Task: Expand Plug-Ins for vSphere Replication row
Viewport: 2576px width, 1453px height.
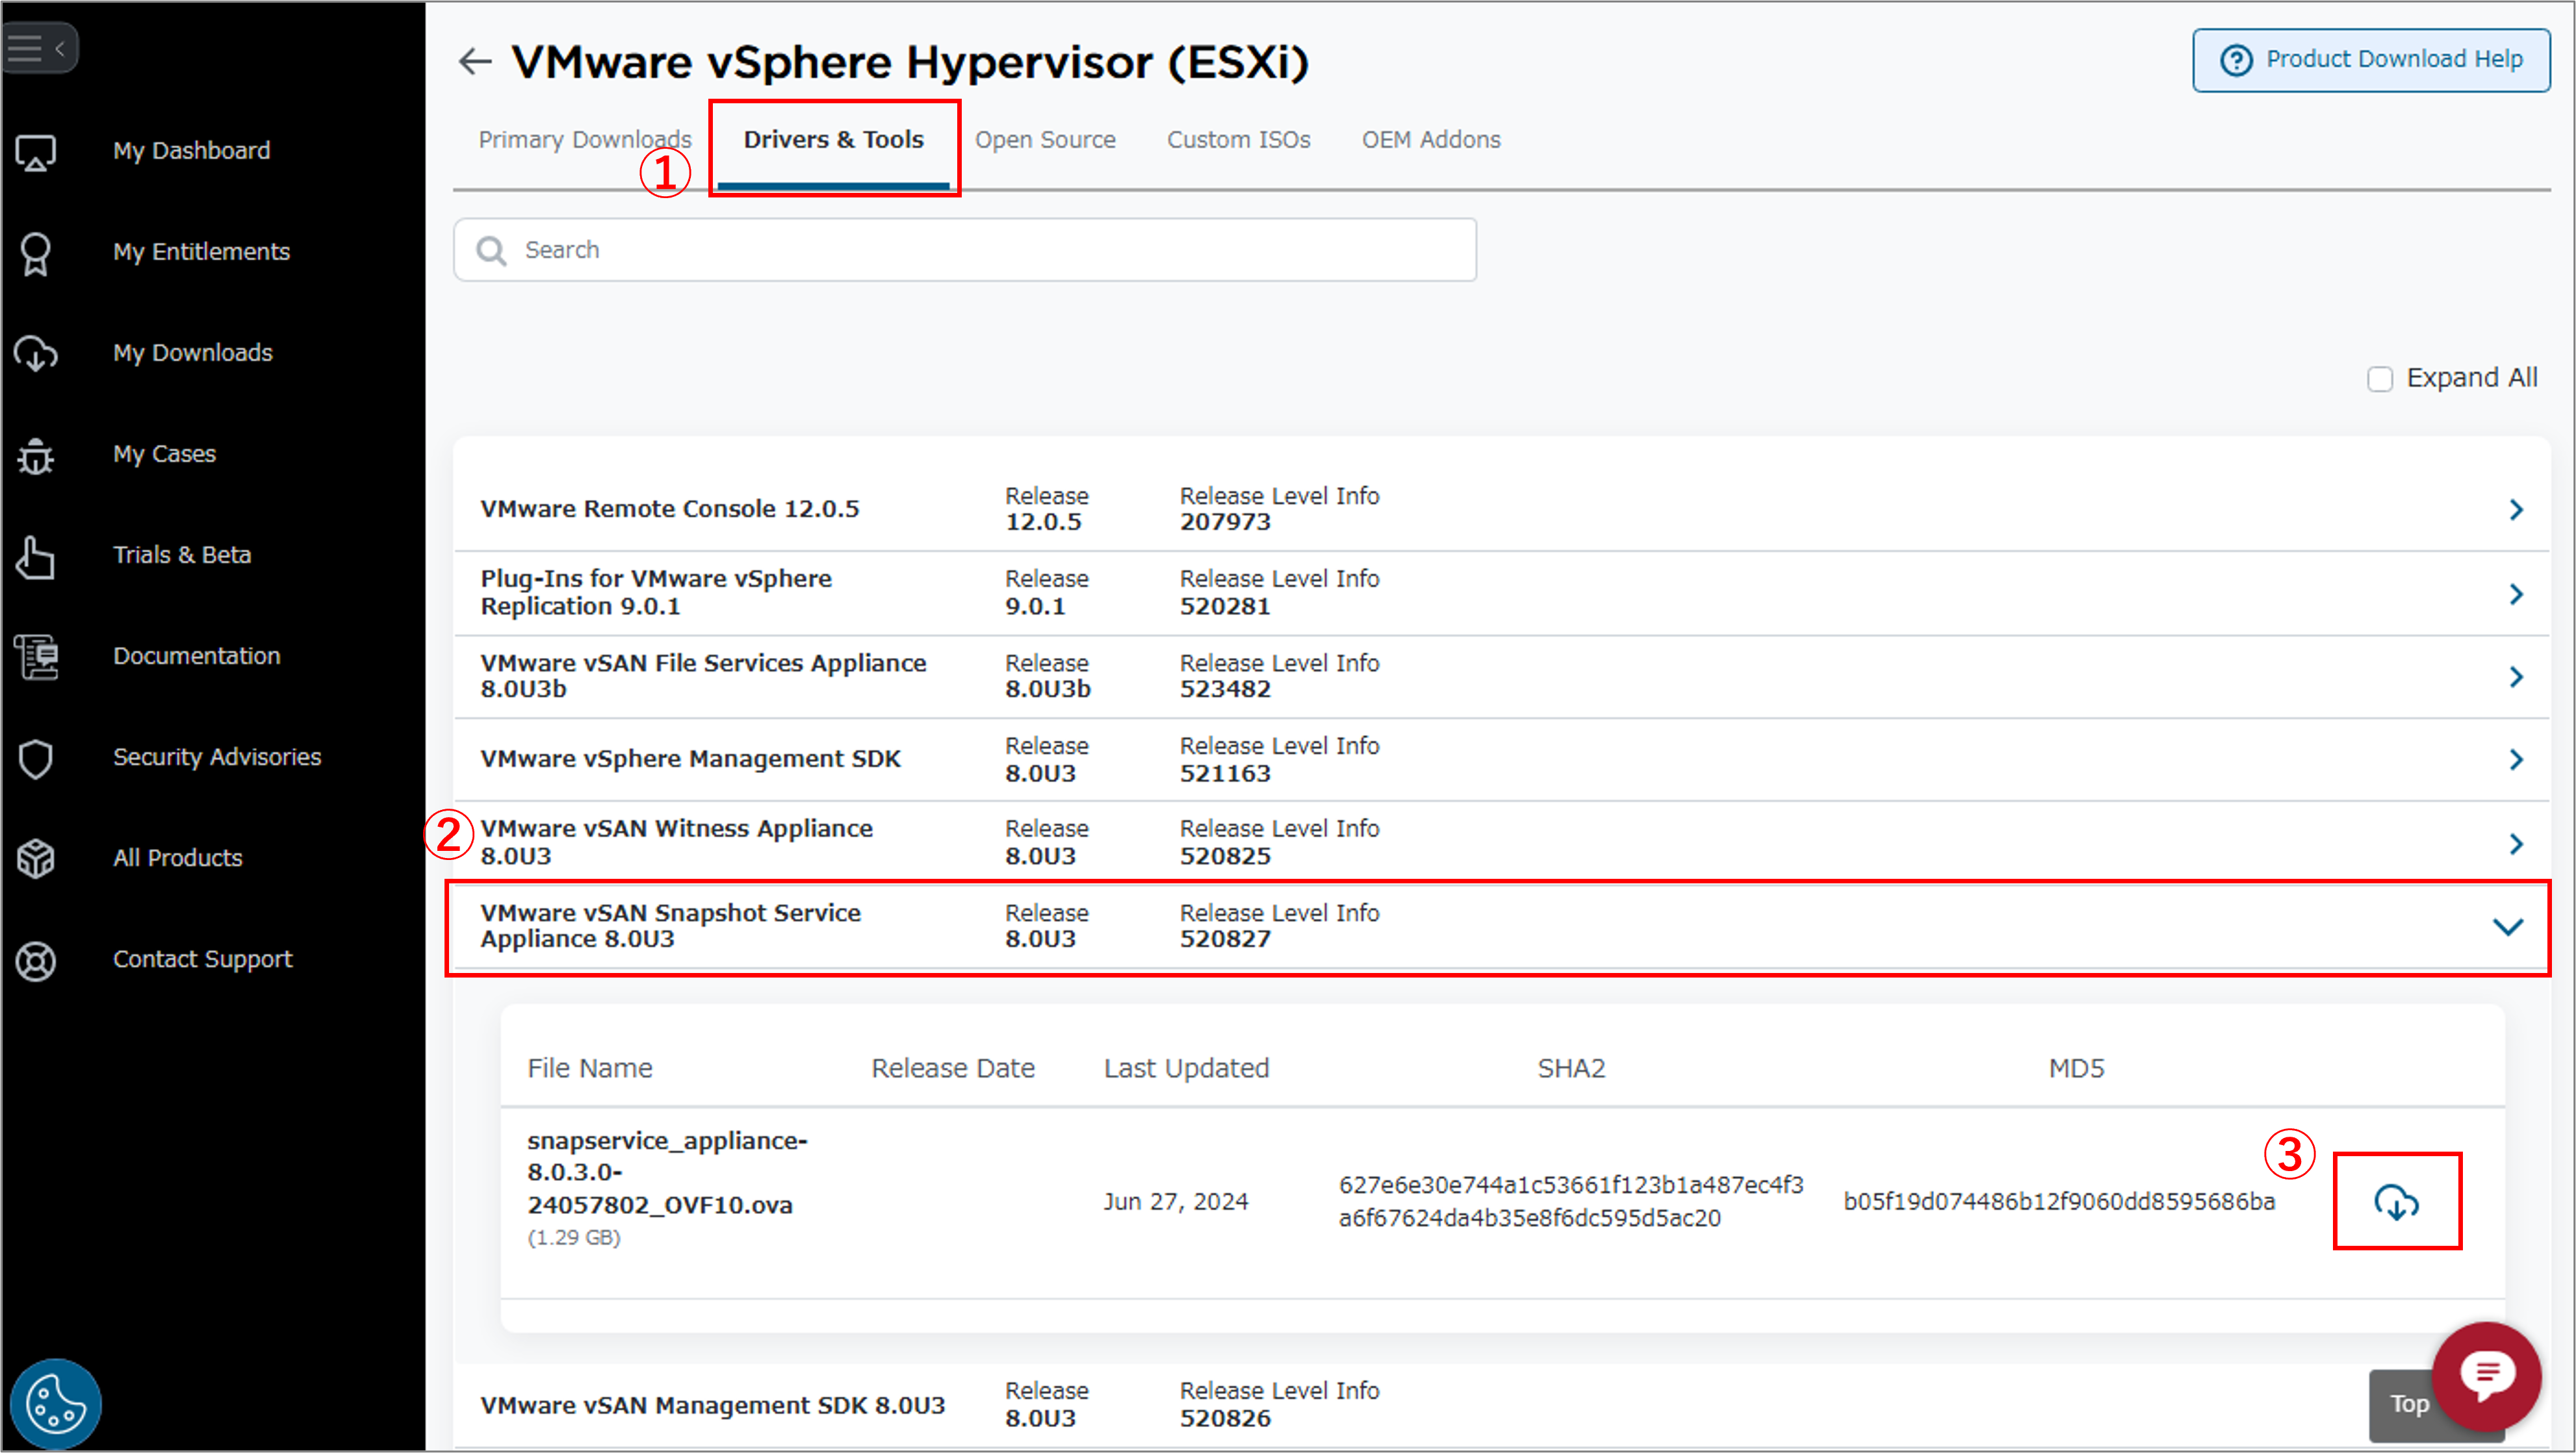Action: 2517,594
